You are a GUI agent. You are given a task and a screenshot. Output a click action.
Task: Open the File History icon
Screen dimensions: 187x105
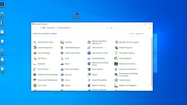(35, 58)
